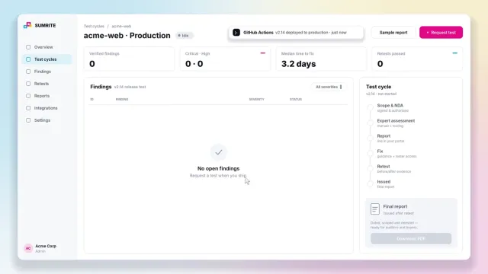Open Integrations from the sidebar
Image resolution: width=488 pixels, height=274 pixels.
[x=47, y=108]
